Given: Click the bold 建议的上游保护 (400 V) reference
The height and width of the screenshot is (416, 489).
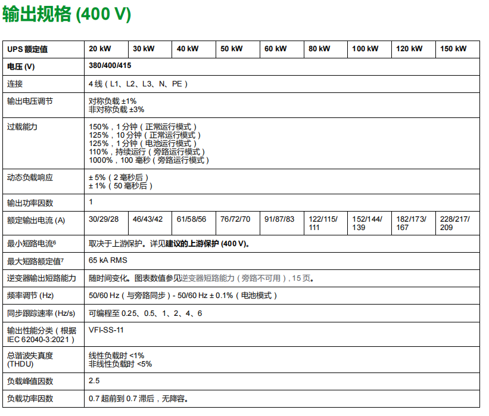Looking at the screenshot, I should pos(207,244).
